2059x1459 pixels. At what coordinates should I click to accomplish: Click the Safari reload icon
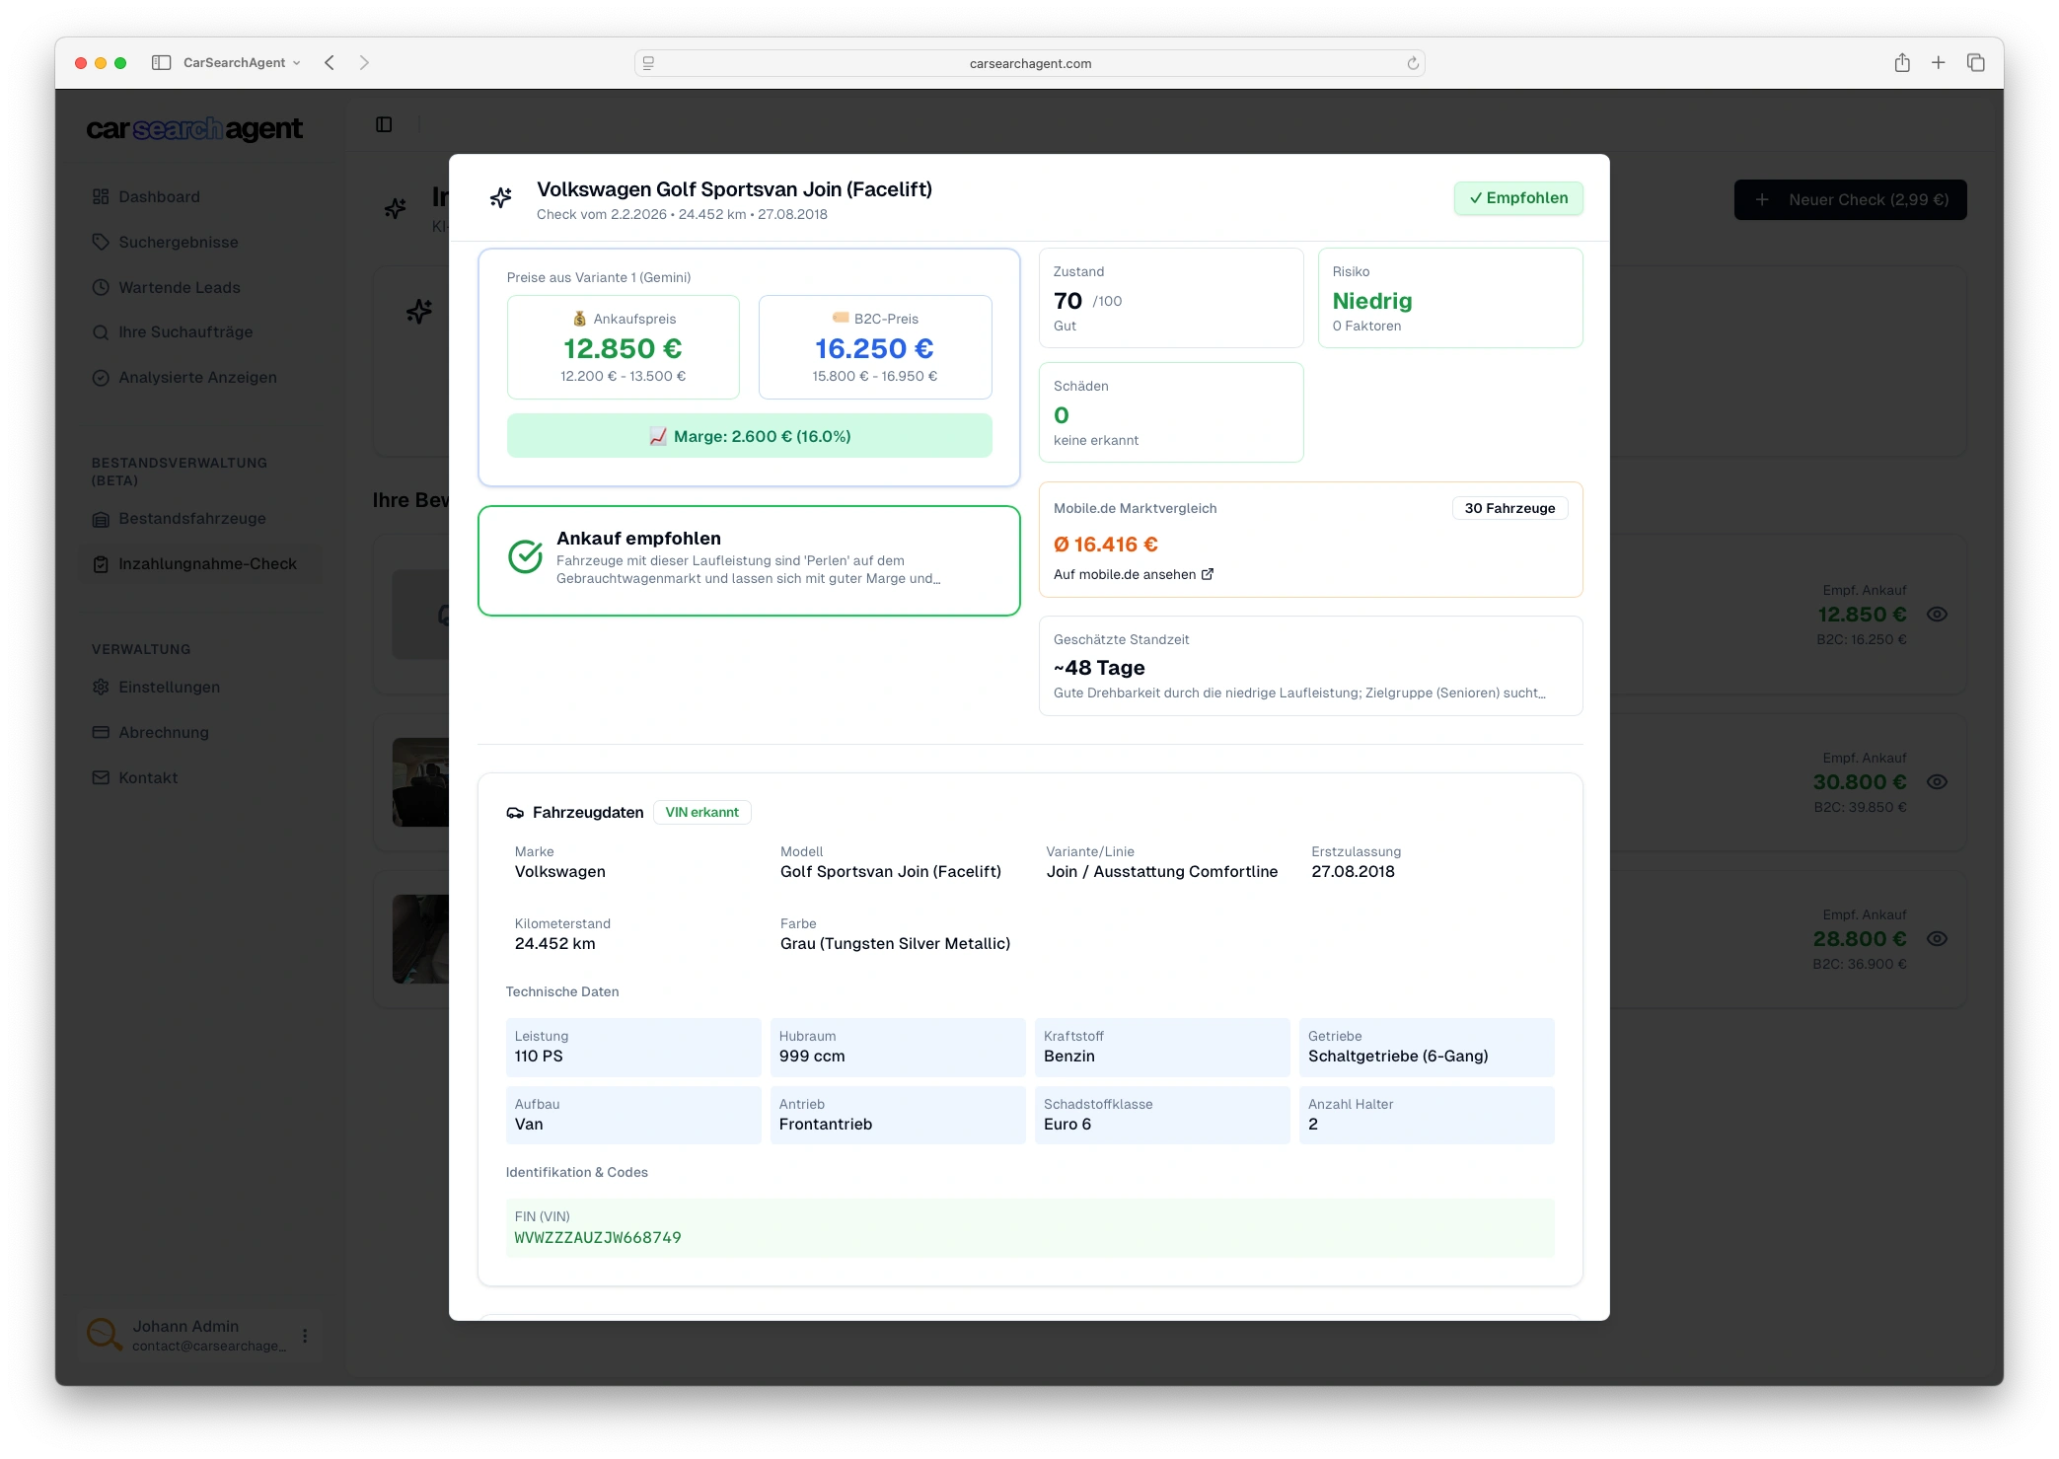1413,63
